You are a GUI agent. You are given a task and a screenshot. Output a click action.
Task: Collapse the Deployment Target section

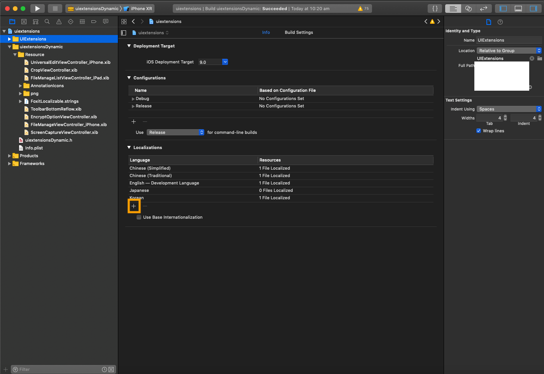[x=129, y=46]
